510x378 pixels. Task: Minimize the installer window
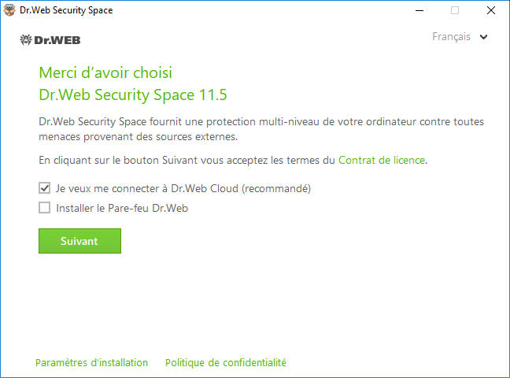pos(419,10)
